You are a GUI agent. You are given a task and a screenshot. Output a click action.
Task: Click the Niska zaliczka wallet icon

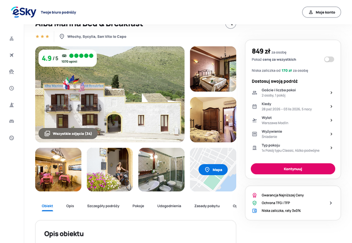tap(254, 211)
